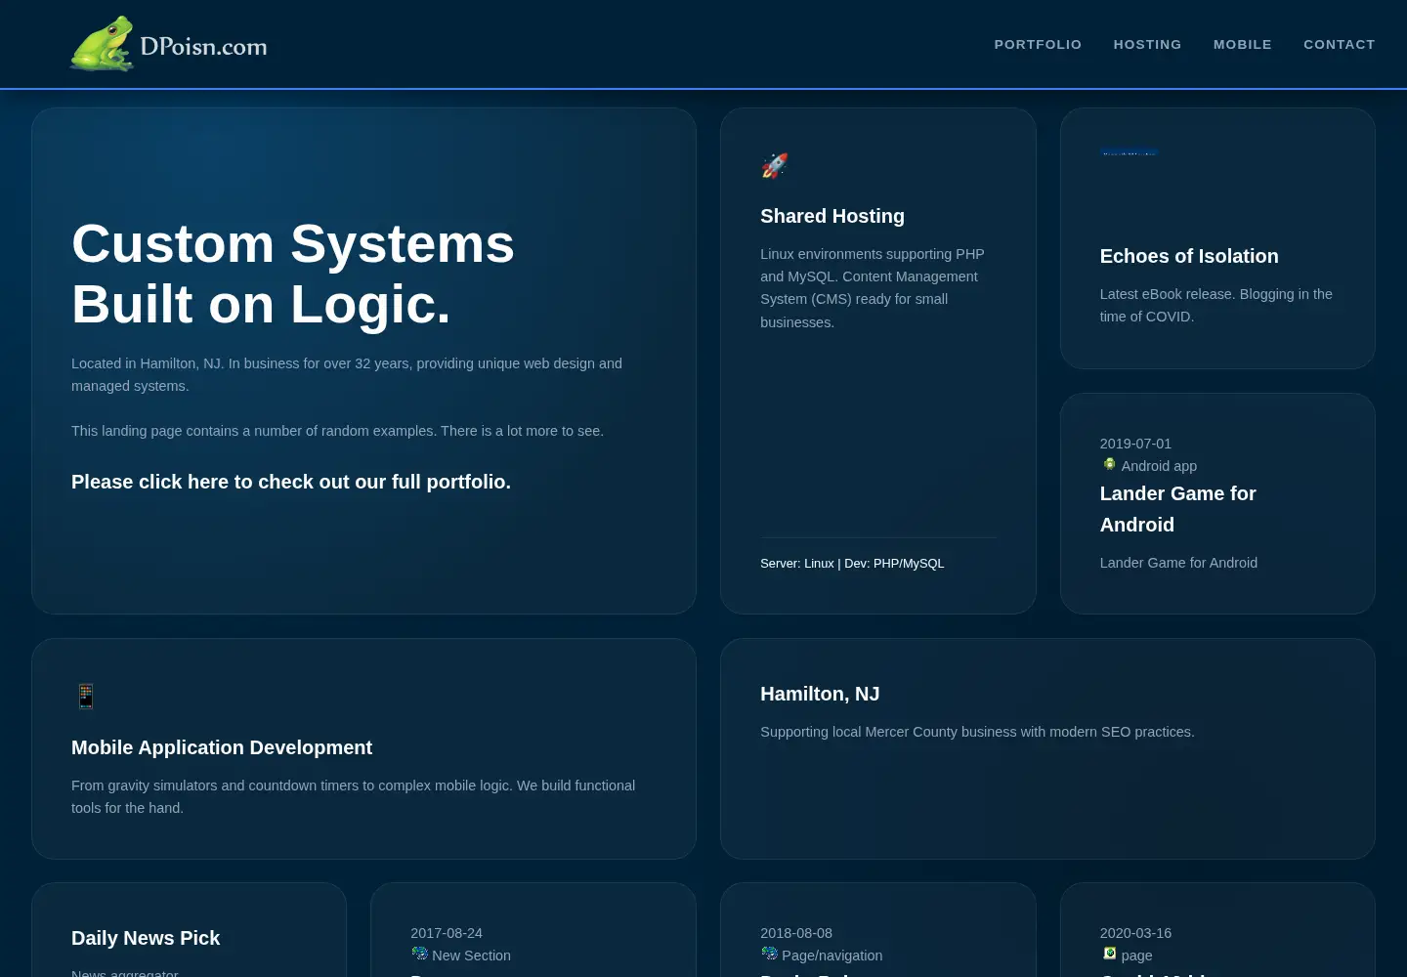
Task: Click the 'Android app' label
Action: pos(1159,466)
